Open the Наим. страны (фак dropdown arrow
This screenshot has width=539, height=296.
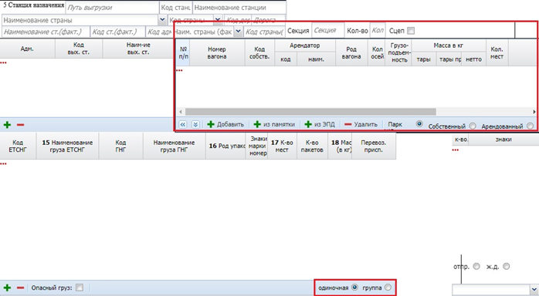pos(238,32)
